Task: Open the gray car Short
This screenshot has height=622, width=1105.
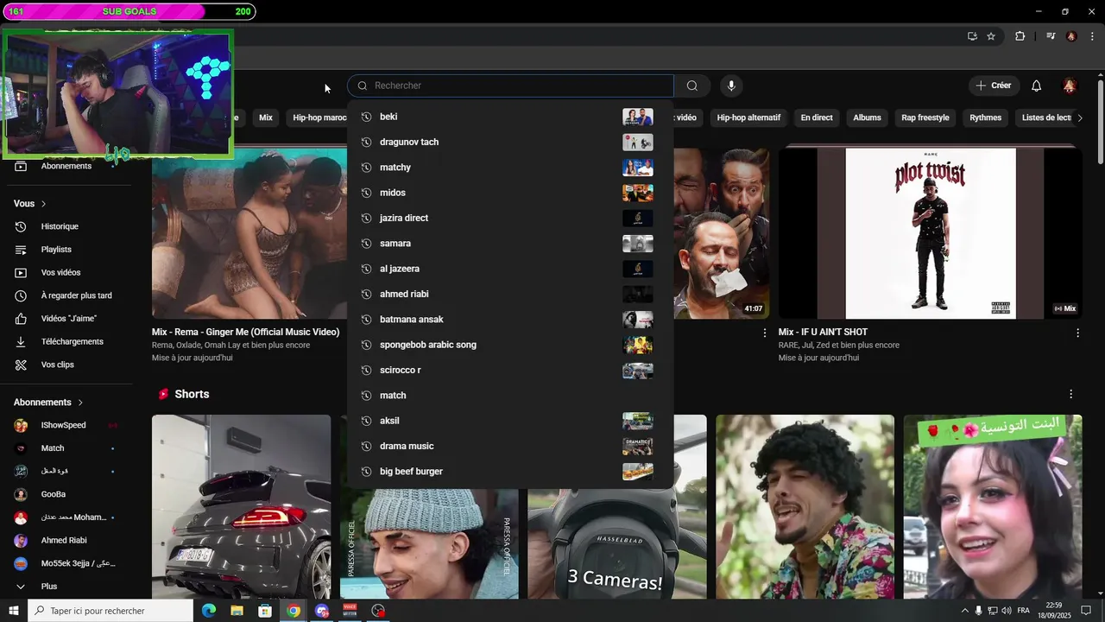Action: tap(241, 507)
